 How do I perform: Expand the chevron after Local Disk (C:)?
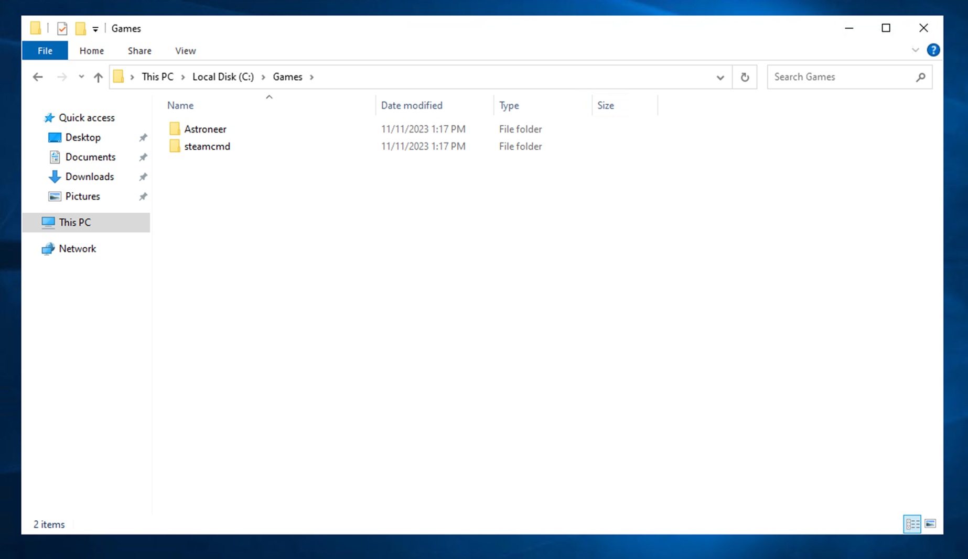pyautogui.click(x=263, y=77)
